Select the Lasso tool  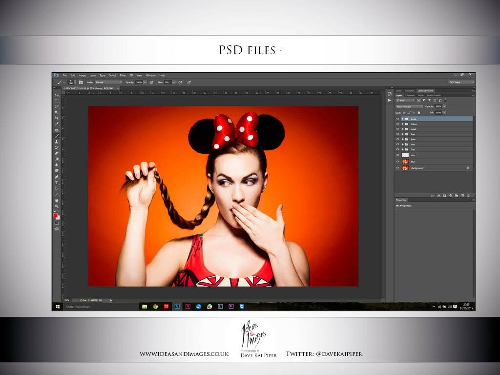click(x=57, y=106)
